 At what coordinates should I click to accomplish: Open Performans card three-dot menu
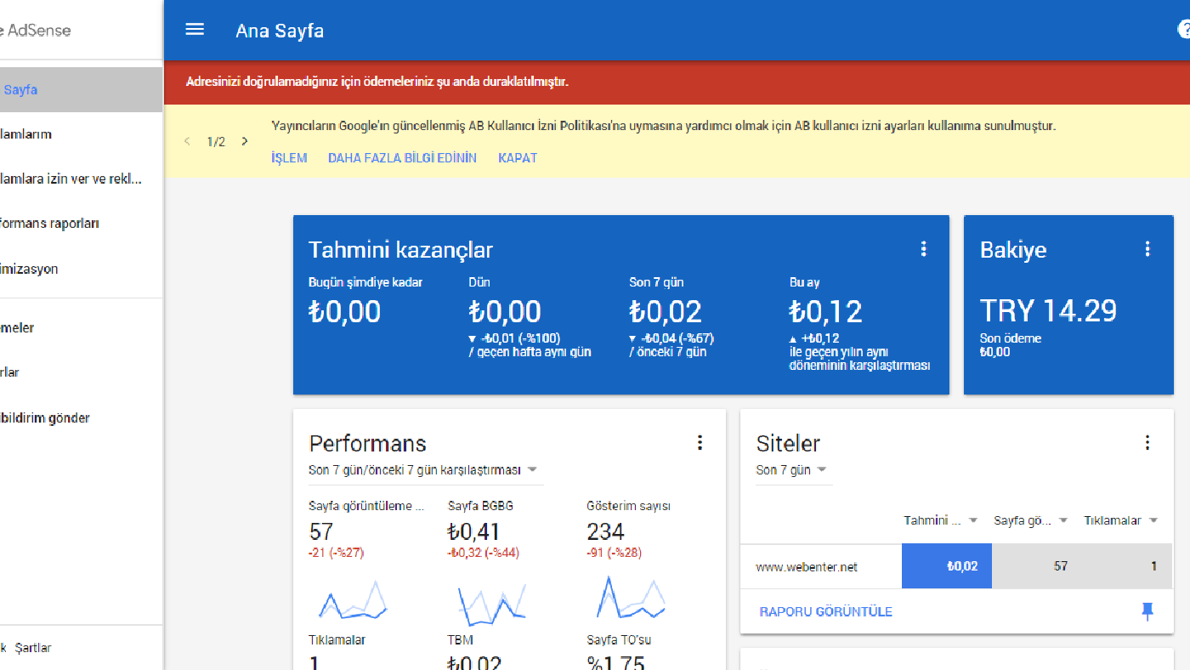pyautogui.click(x=700, y=442)
